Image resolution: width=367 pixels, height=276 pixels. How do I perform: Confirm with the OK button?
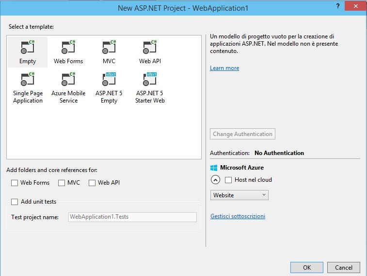click(307, 268)
